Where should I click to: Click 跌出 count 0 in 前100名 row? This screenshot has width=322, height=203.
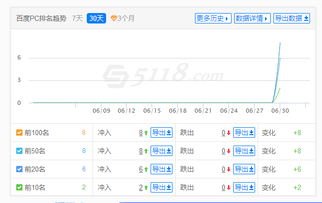coord(223,133)
